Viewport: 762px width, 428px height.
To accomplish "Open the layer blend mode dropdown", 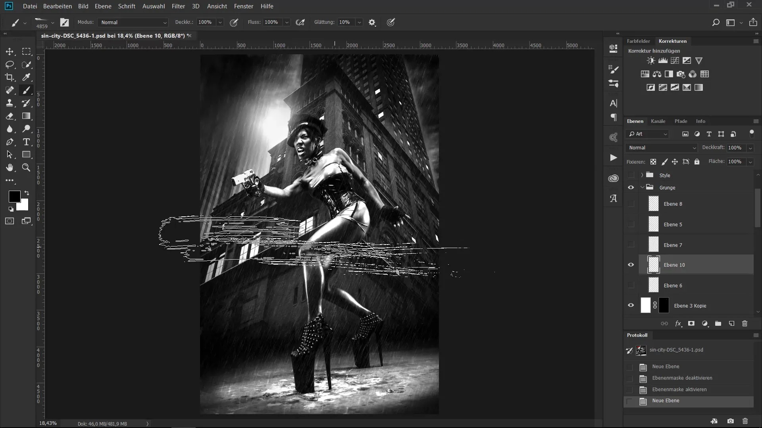I will pyautogui.click(x=662, y=148).
